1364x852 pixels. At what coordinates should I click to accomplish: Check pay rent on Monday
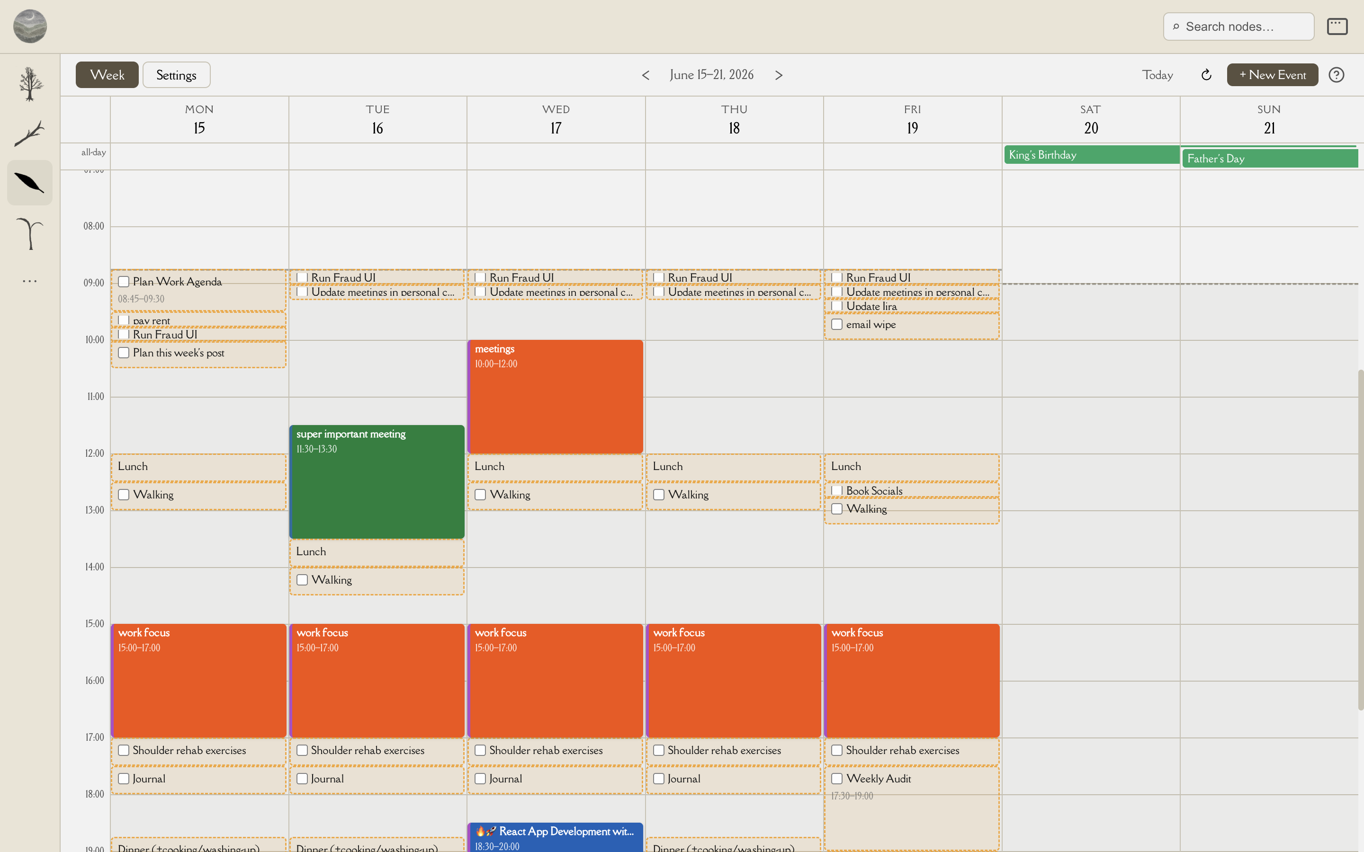[x=124, y=320]
